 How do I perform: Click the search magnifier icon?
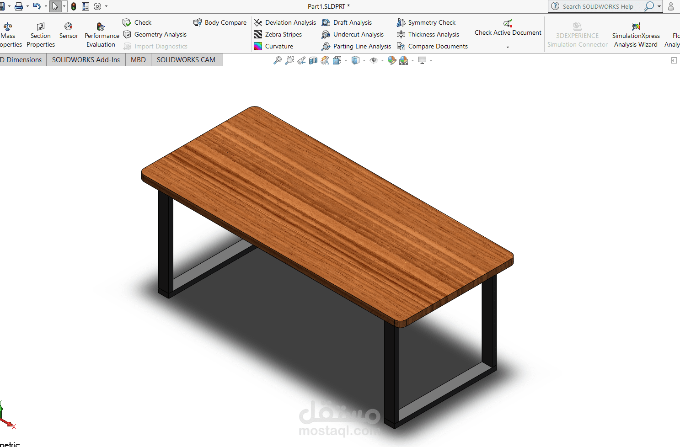click(649, 6)
